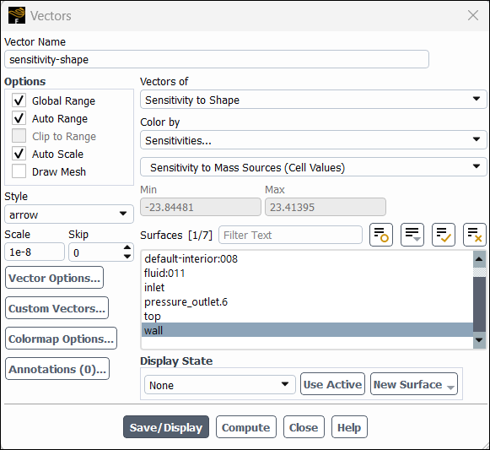Toggle the Global Range checkbox
490x450 pixels.
(19, 100)
